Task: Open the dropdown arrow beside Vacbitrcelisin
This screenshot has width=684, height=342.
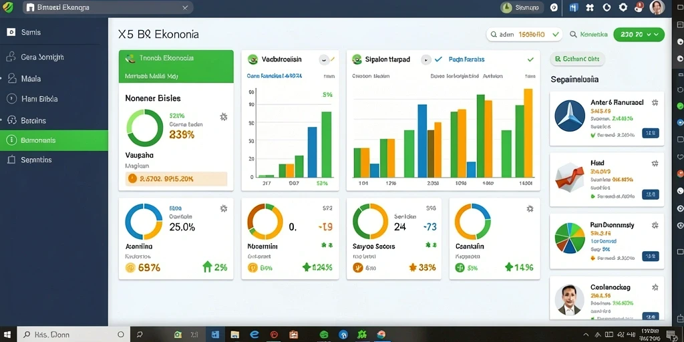Action: pyautogui.click(x=324, y=59)
